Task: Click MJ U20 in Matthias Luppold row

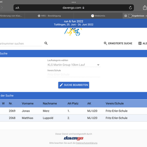Action: click(x=92, y=118)
